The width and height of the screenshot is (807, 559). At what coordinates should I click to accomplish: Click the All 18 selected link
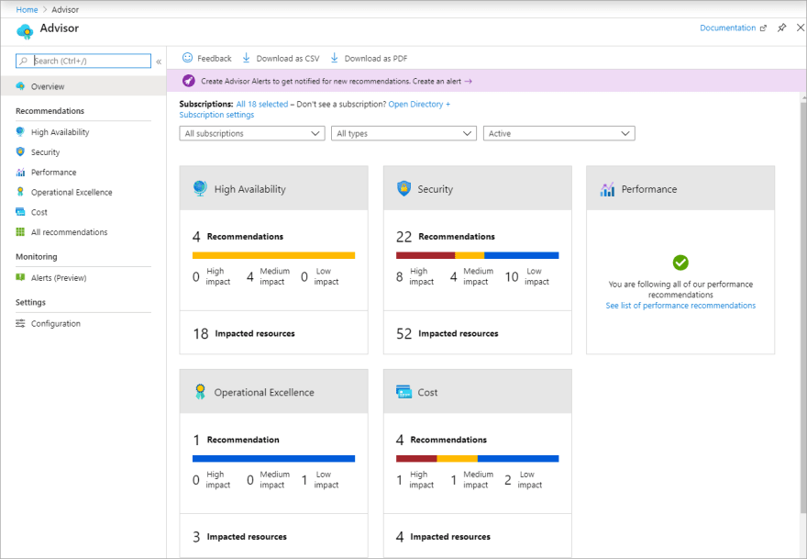tap(262, 104)
